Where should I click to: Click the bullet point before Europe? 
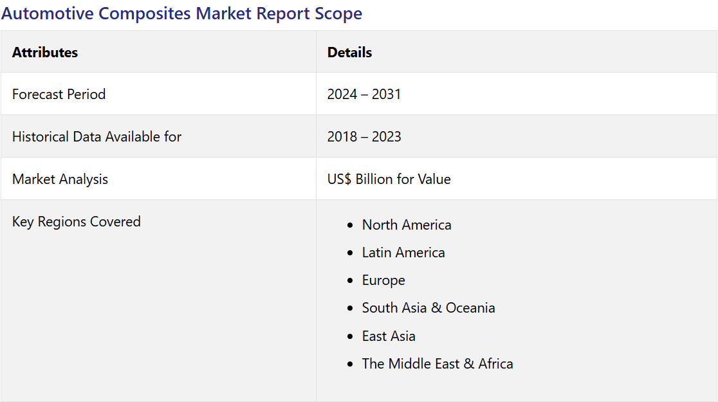(x=350, y=281)
